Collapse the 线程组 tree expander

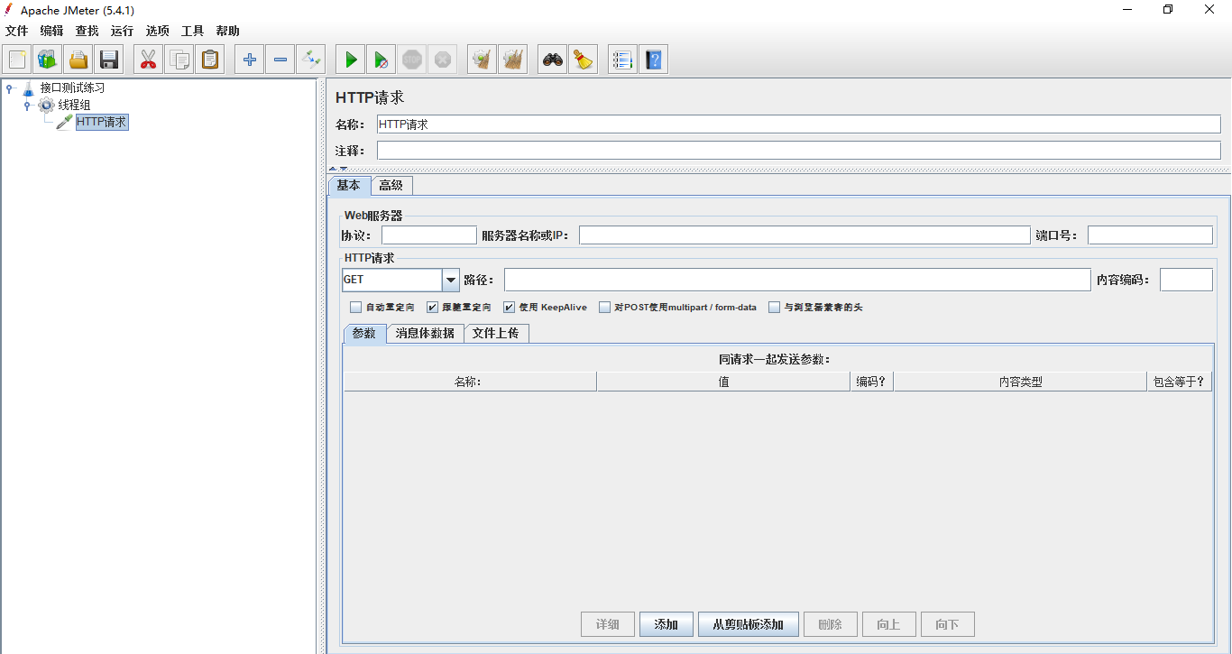[28, 106]
